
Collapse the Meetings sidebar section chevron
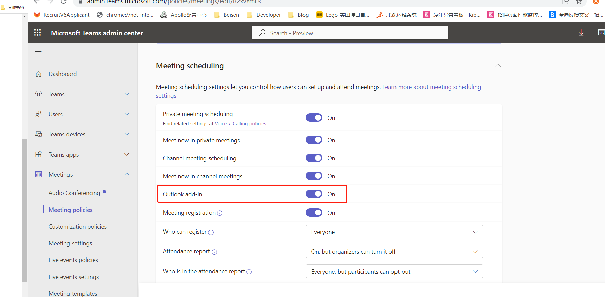pos(127,174)
